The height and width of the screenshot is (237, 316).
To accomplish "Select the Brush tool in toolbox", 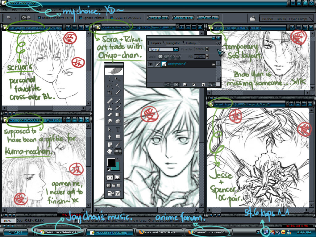I will (x=118, y=101).
